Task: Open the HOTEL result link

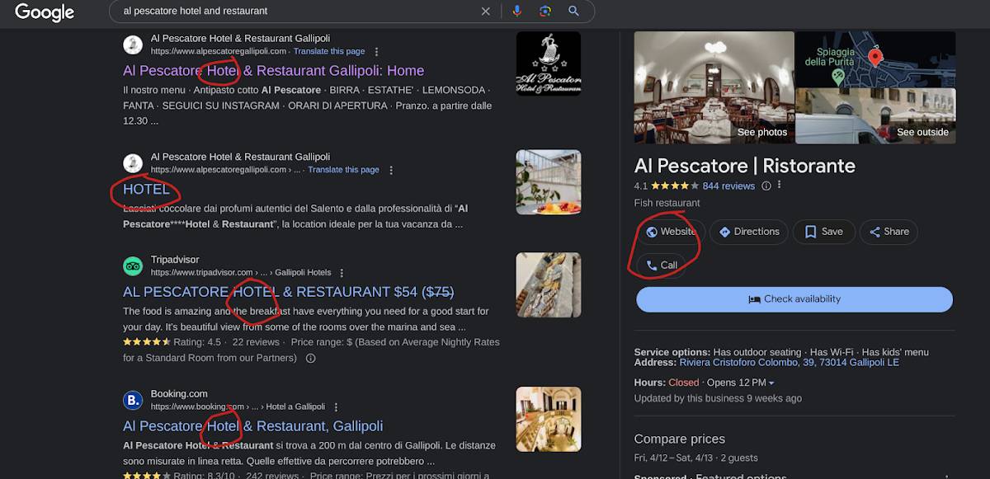Action: coord(146,190)
